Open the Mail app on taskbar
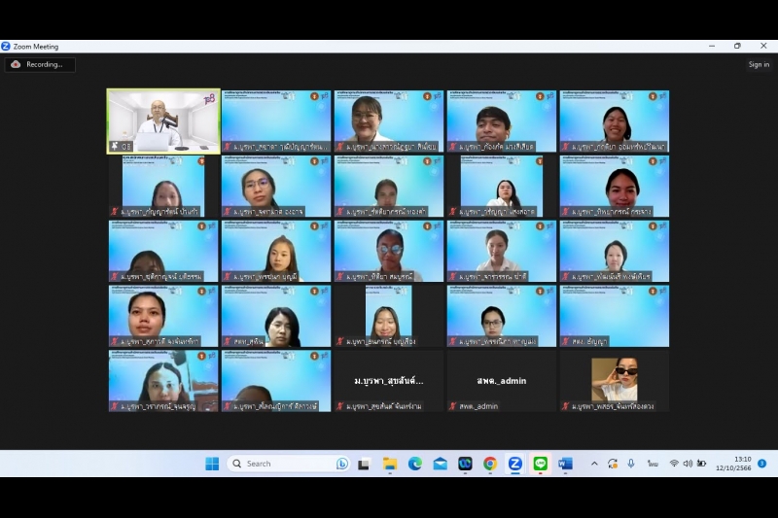Viewport: 778px width, 518px height. (x=441, y=464)
